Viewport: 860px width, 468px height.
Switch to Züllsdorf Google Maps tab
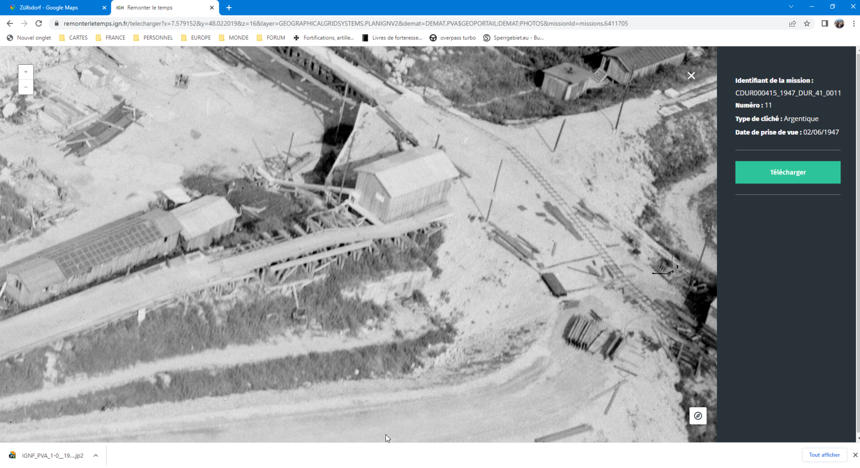(54, 8)
